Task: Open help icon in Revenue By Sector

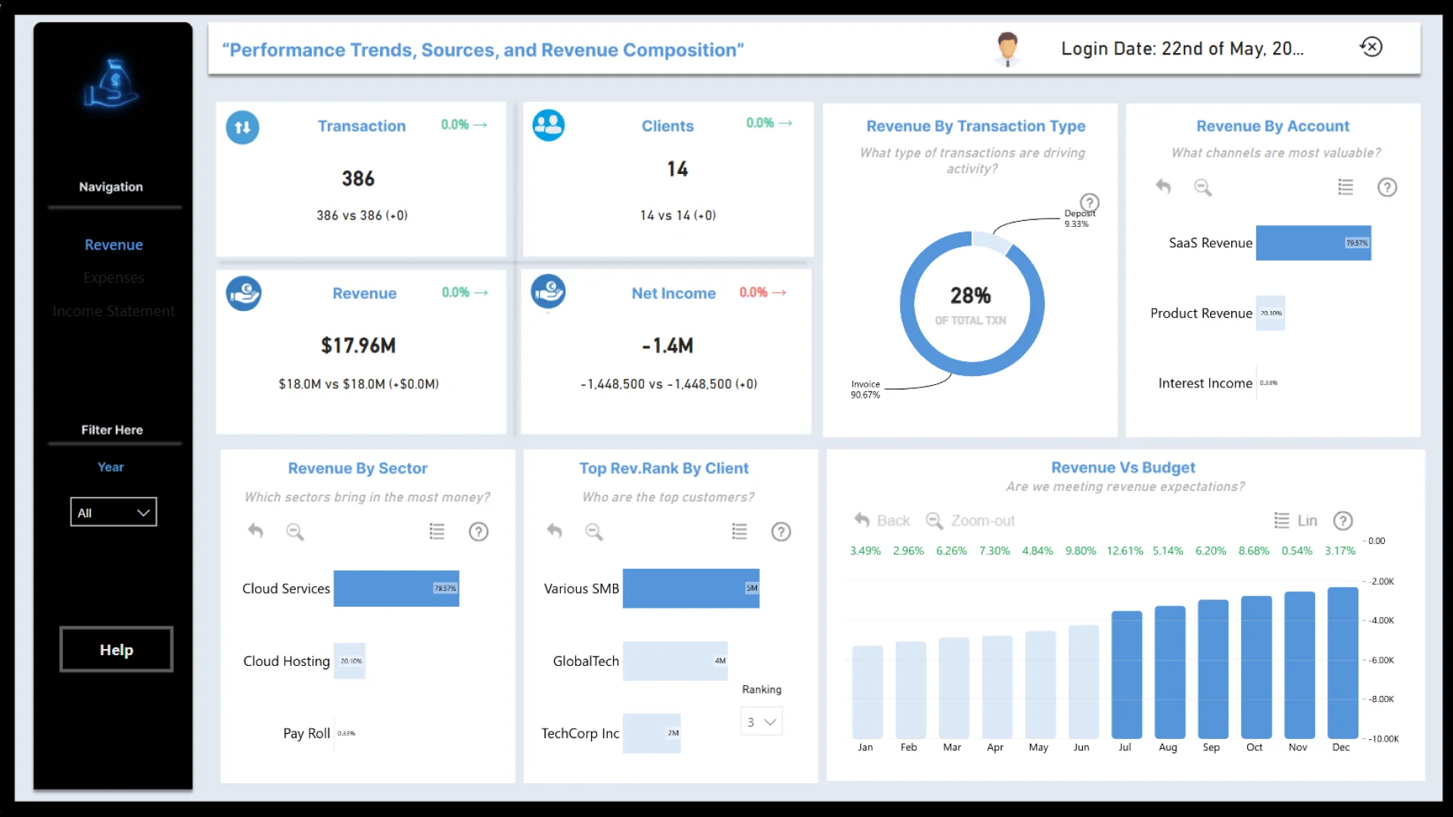Action: click(478, 532)
